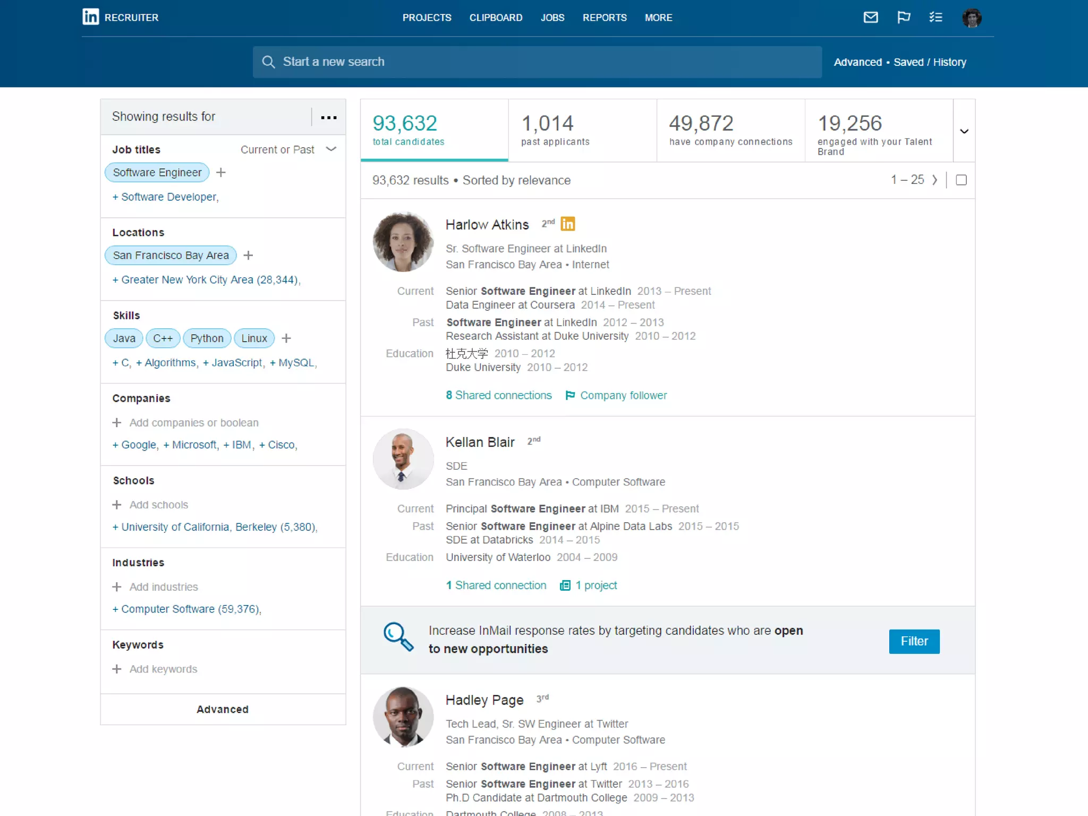Open the messages envelope icon
Screen dimensions: 1088x816
coord(870,18)
